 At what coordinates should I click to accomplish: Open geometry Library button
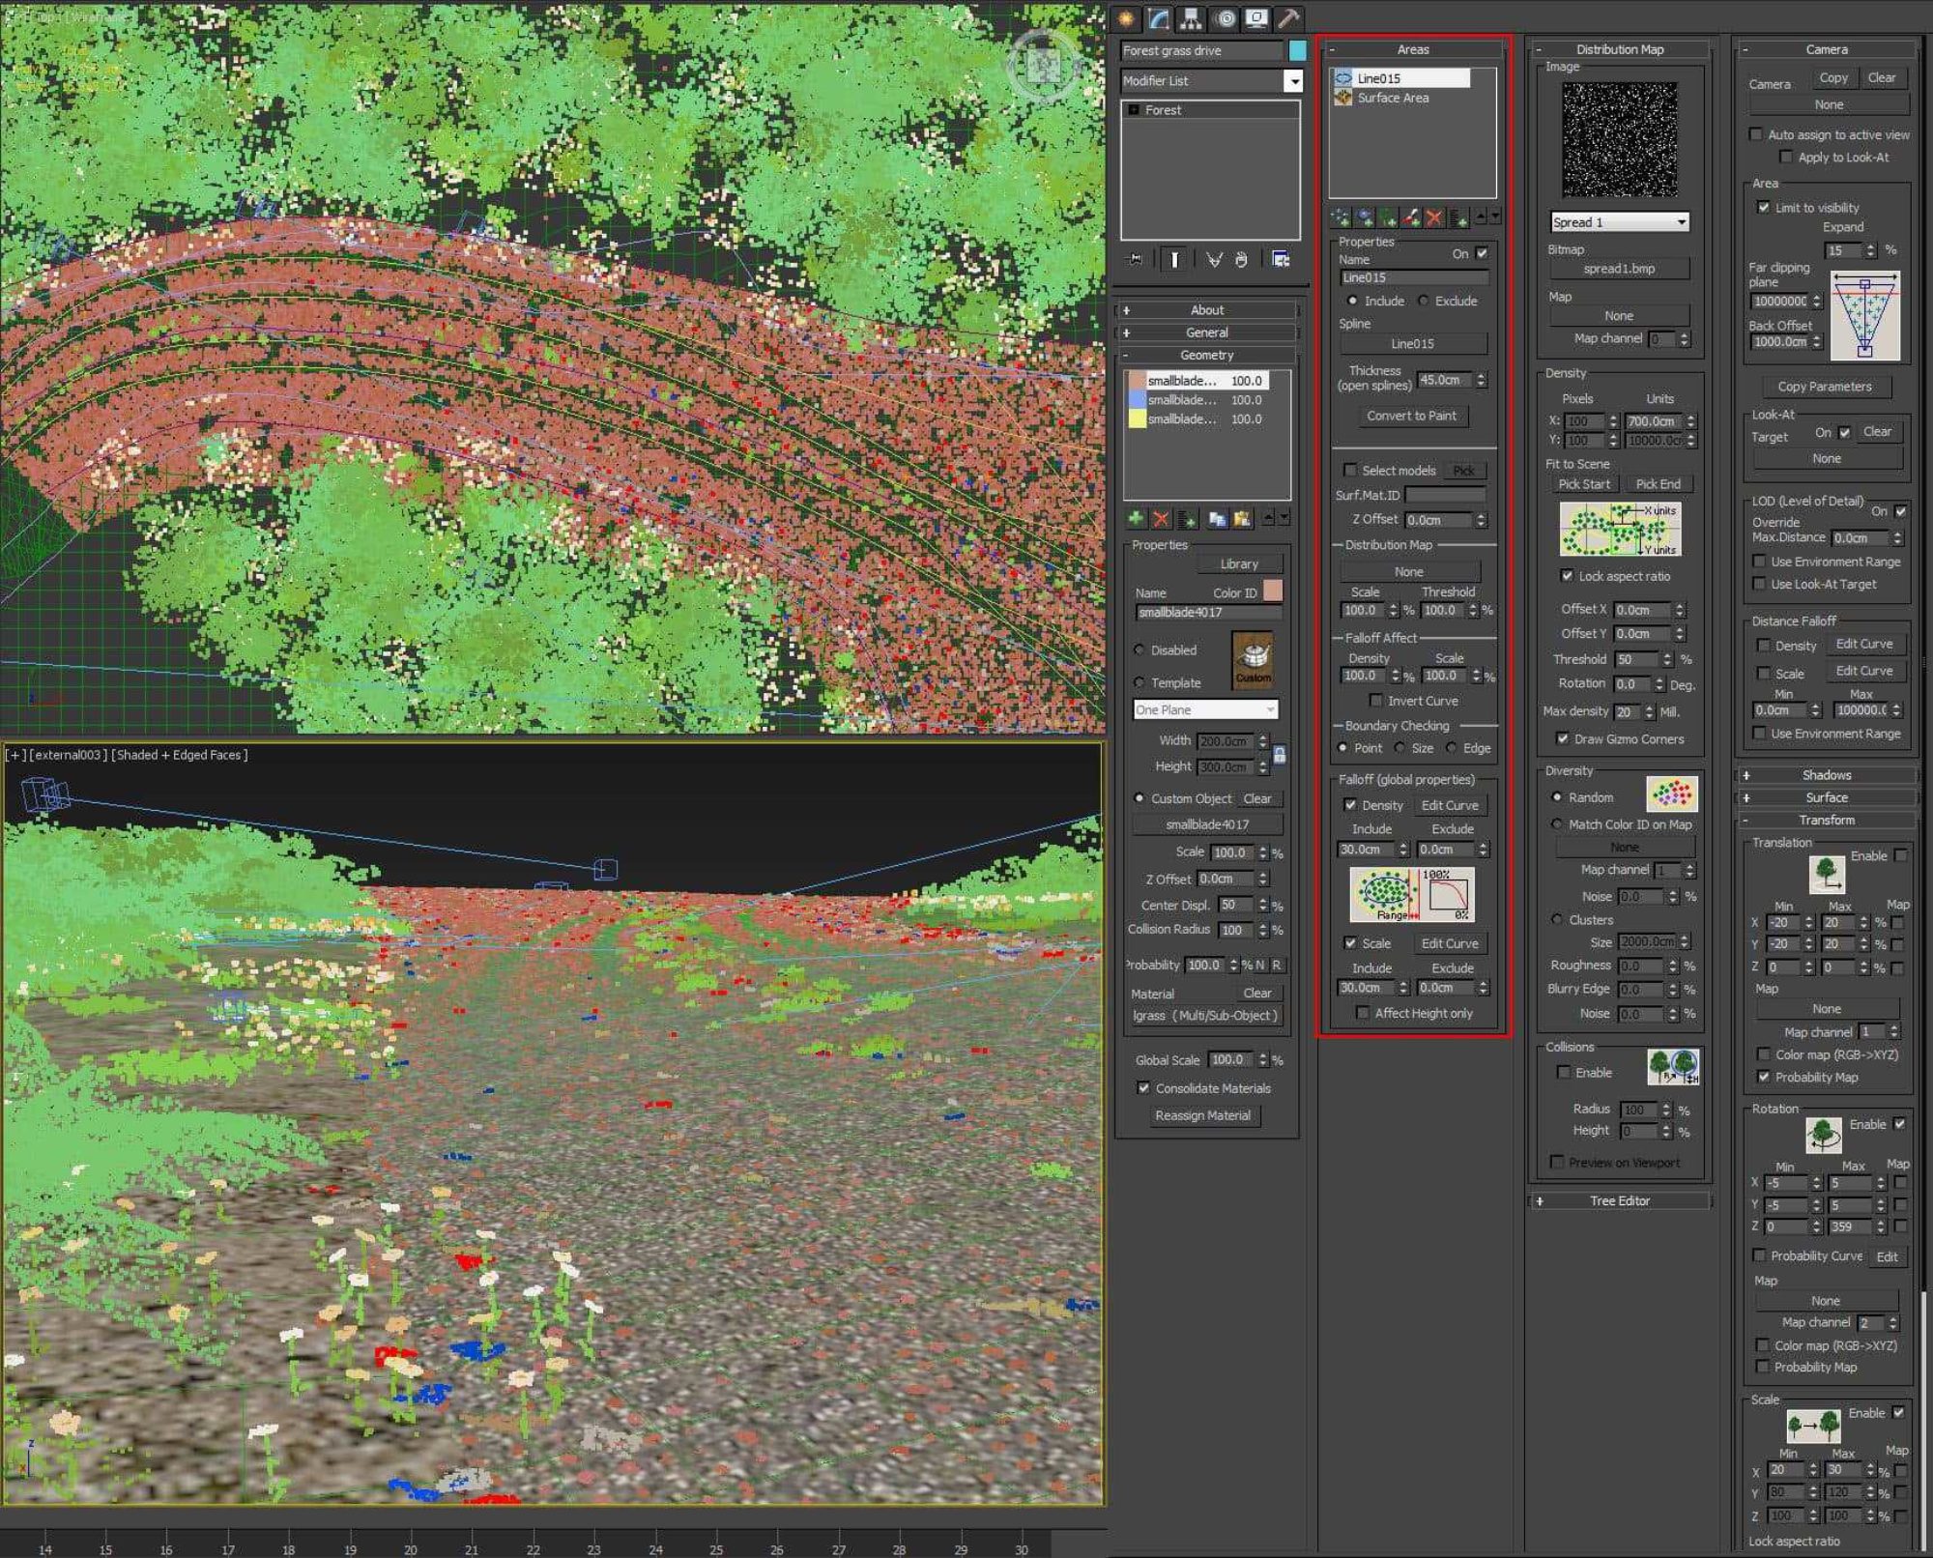1239,563
